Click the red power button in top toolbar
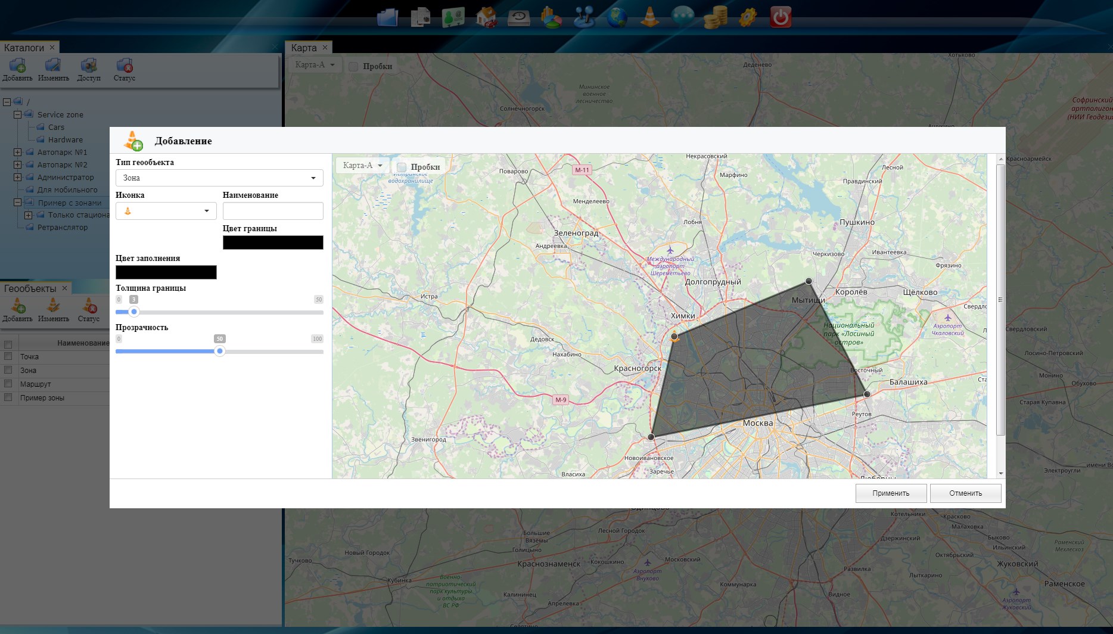This screenshot has height=634, width=1113. [780, 17]
